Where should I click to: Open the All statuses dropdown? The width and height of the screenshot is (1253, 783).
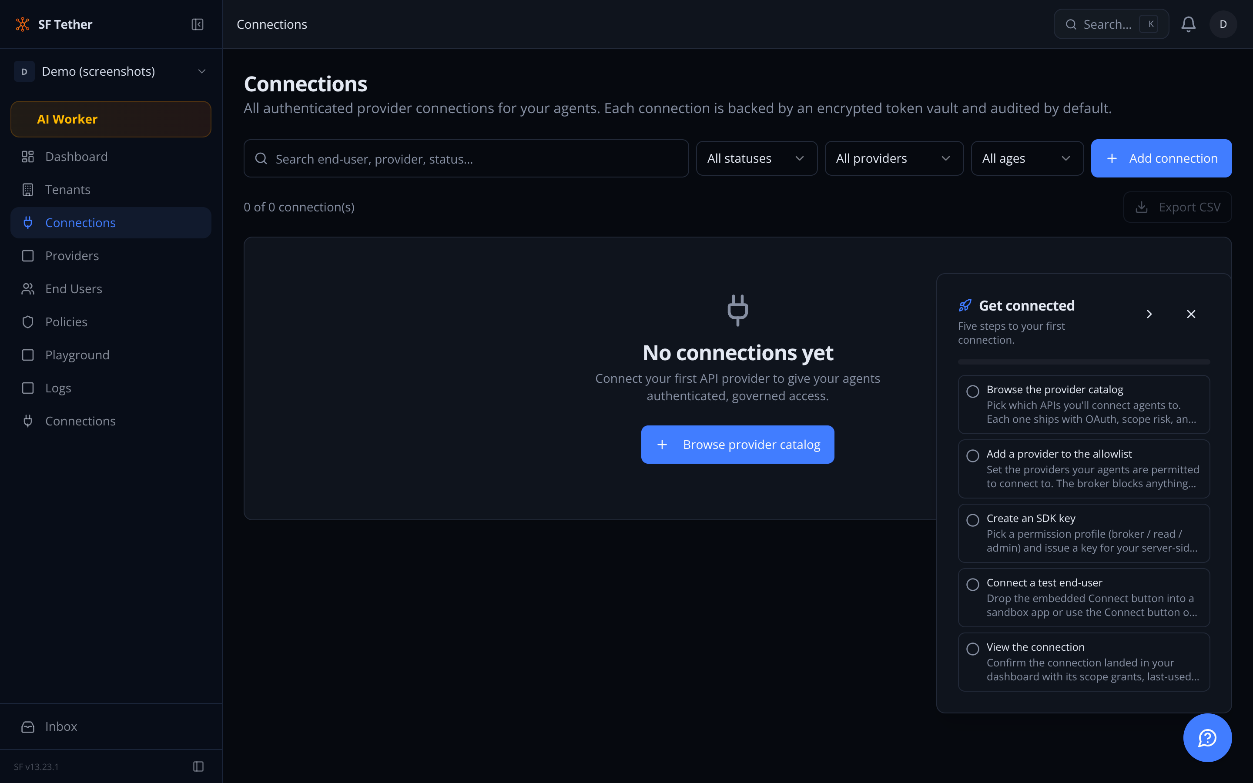pyautogui.click(x=757, y=158)
